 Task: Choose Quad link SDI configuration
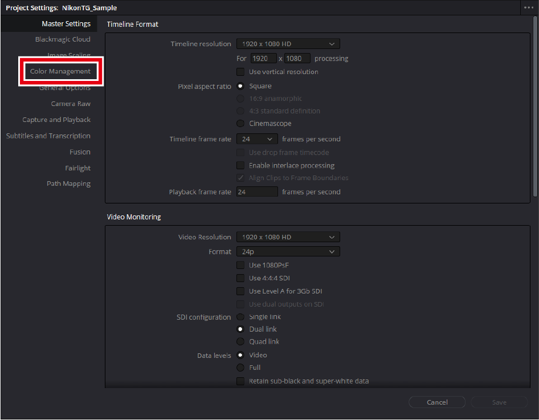240,342
